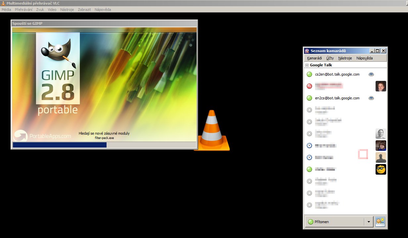The height and width of the screenshot is (238, 408).
Task: Click the status dropdown arrow
Action: coord(369,222)
